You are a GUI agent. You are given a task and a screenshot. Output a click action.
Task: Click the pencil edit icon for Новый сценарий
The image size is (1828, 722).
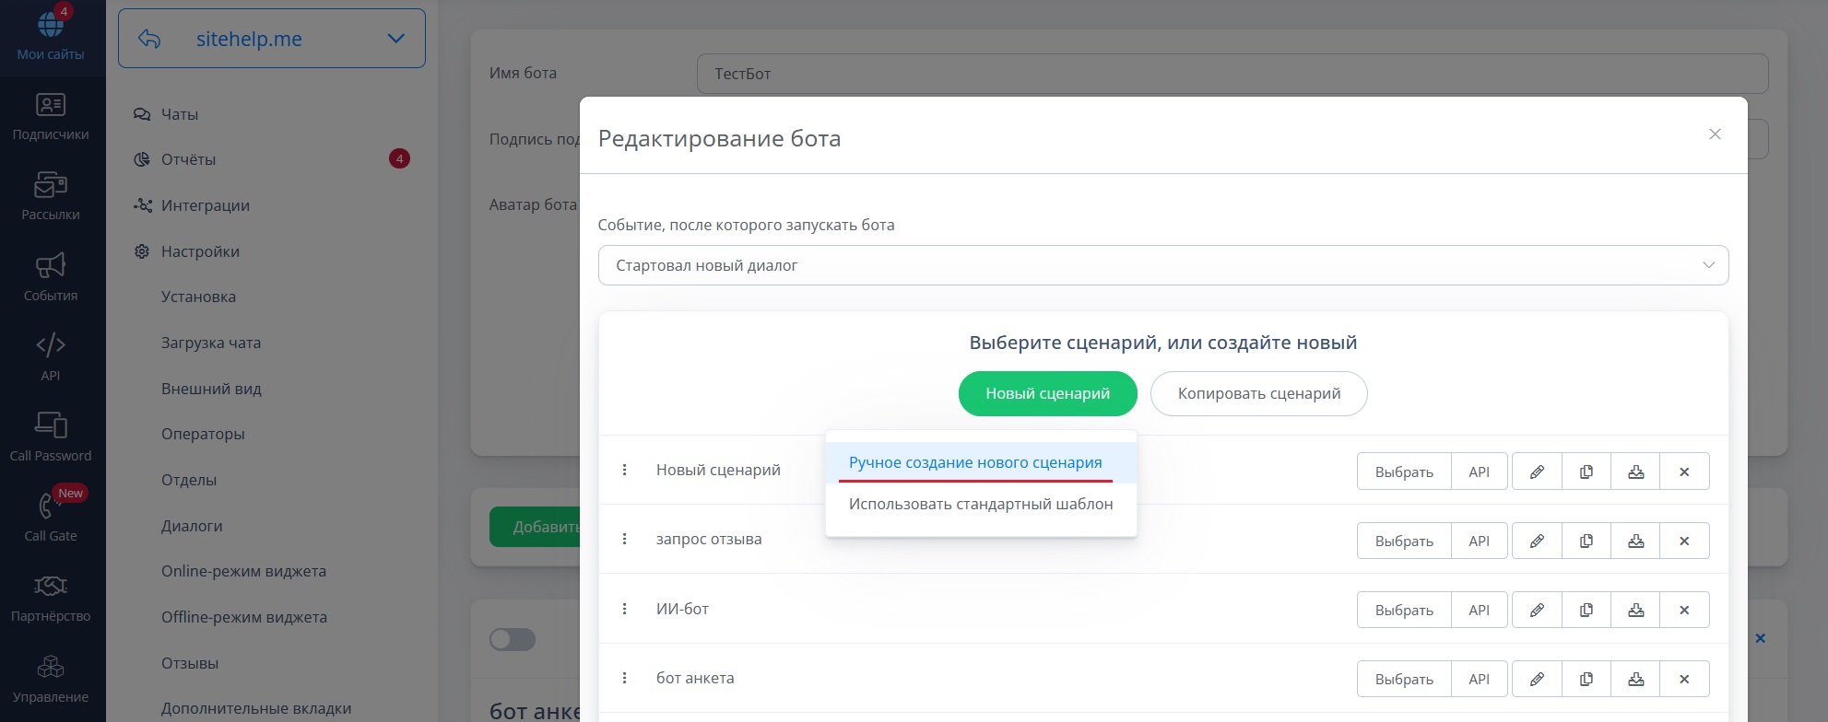(1537, 472)
